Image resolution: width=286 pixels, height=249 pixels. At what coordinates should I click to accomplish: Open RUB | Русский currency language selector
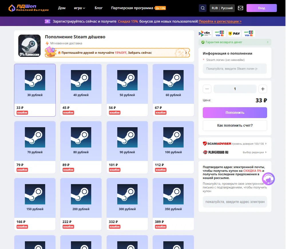(x=222, y=8)
